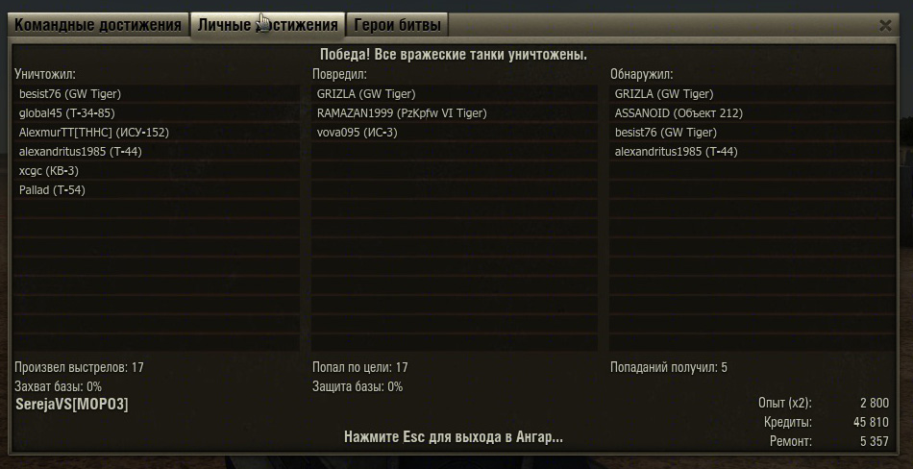
Task: Open the Герои битвы tab
Action: [x=398, y=25]
